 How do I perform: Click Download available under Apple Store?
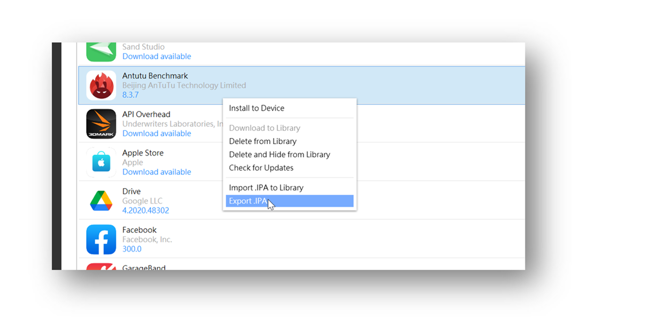coord(157,172)
